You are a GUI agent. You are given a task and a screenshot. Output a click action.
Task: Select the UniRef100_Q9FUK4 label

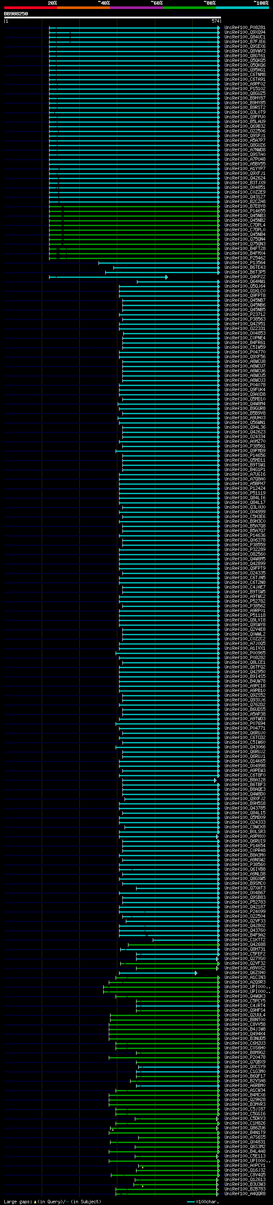coord(245,390)
